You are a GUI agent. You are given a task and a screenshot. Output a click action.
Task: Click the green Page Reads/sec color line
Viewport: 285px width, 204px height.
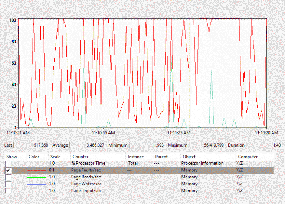pyautogui.click(x=37, y=177)
